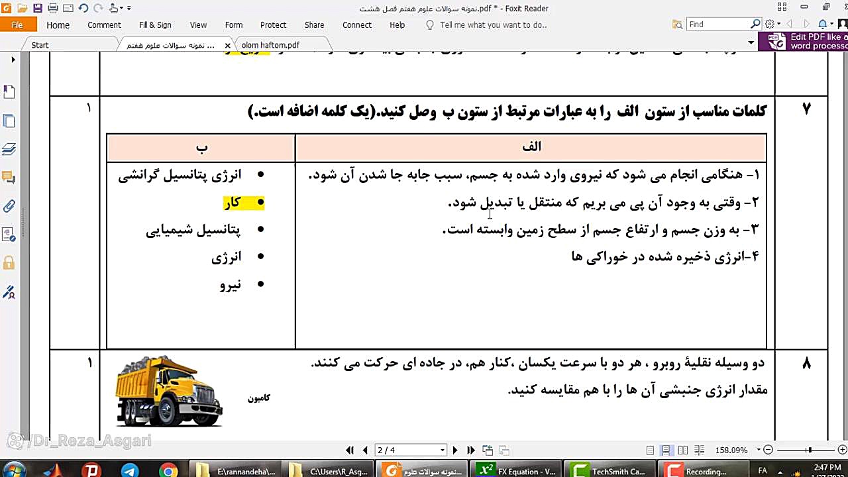This screenshot has height=477, width=848.
Task: Go to the next page
Action: point(454,450)
